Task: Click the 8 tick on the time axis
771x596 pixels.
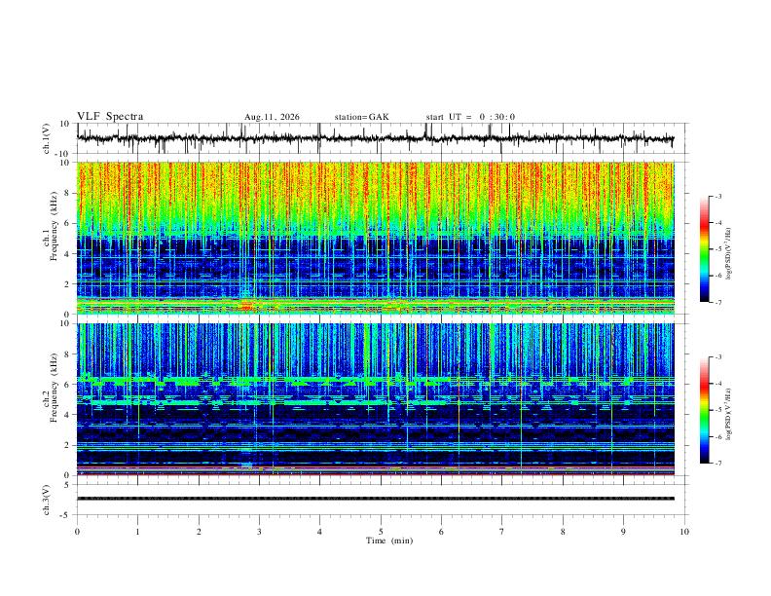Action: coord(563,532)
